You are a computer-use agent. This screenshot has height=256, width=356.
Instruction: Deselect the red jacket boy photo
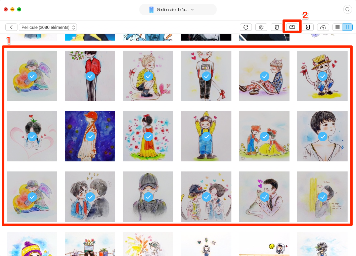[90, 76]
